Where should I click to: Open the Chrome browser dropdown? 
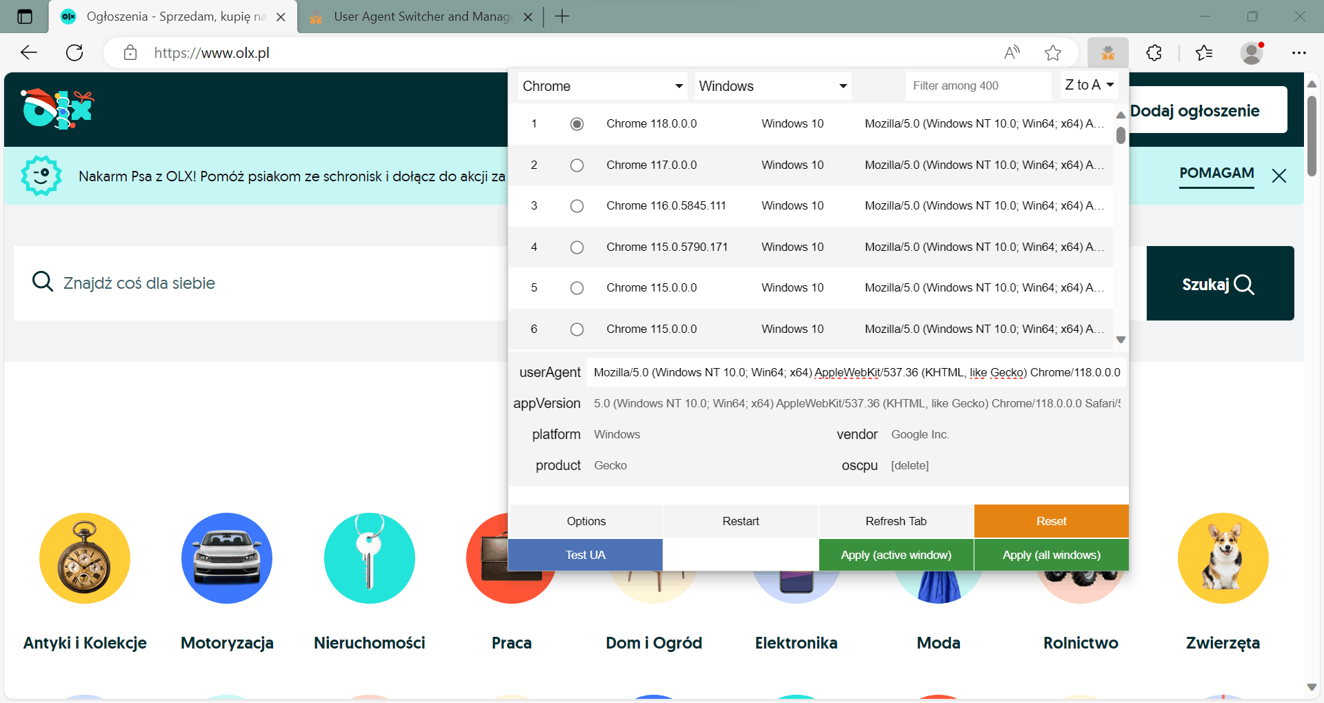pyautogui.click(x=603, y=86)
